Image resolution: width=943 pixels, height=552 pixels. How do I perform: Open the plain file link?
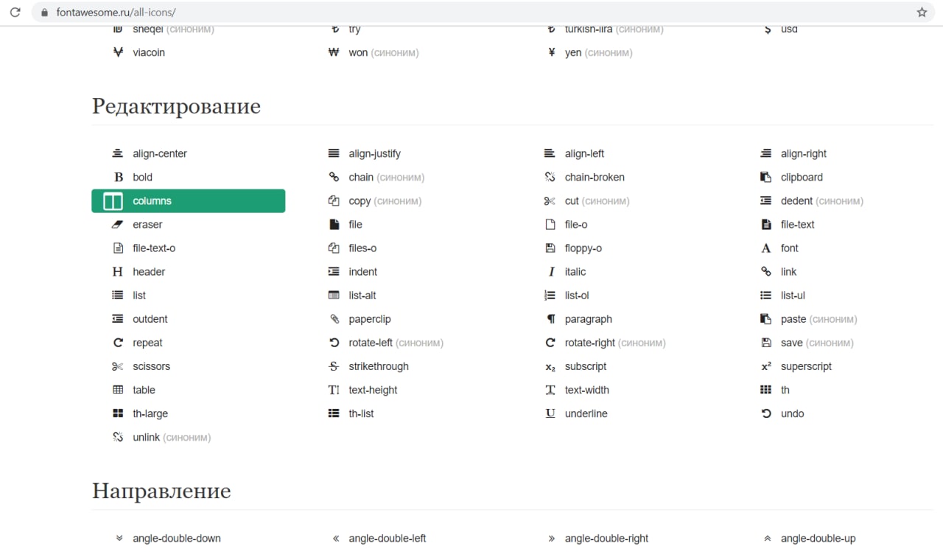[x=356, y=224]
